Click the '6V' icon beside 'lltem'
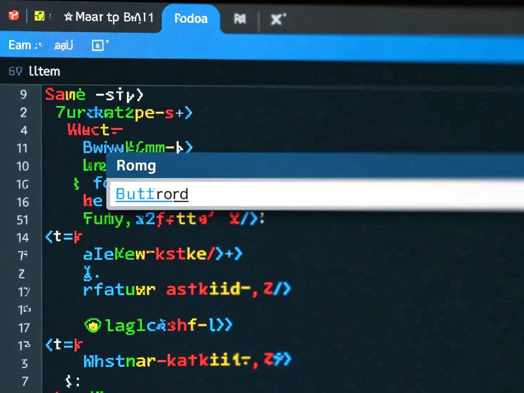The width and height of the screenshot is (524, 393). pyautogui.click(x=15, y=71)
